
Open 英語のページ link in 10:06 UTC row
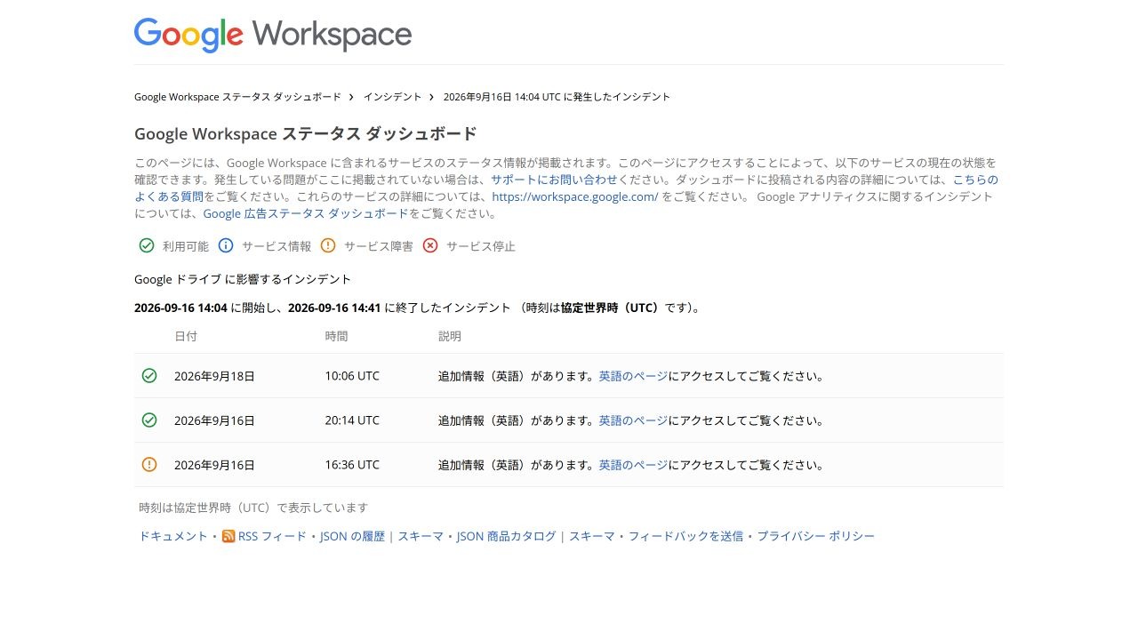[633, 376]
